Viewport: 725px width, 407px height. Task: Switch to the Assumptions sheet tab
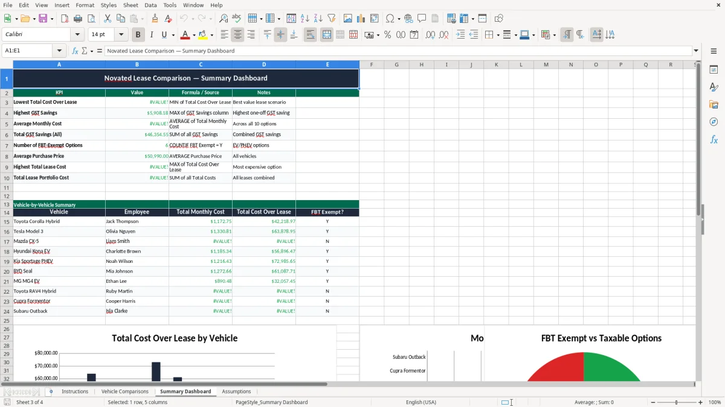click(x=236, y=391)
